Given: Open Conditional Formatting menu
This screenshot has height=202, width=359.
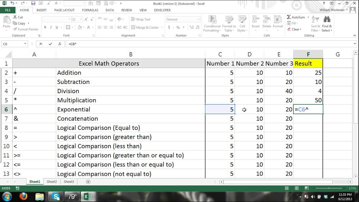Looking at the screenshot, I should point(212,24).
